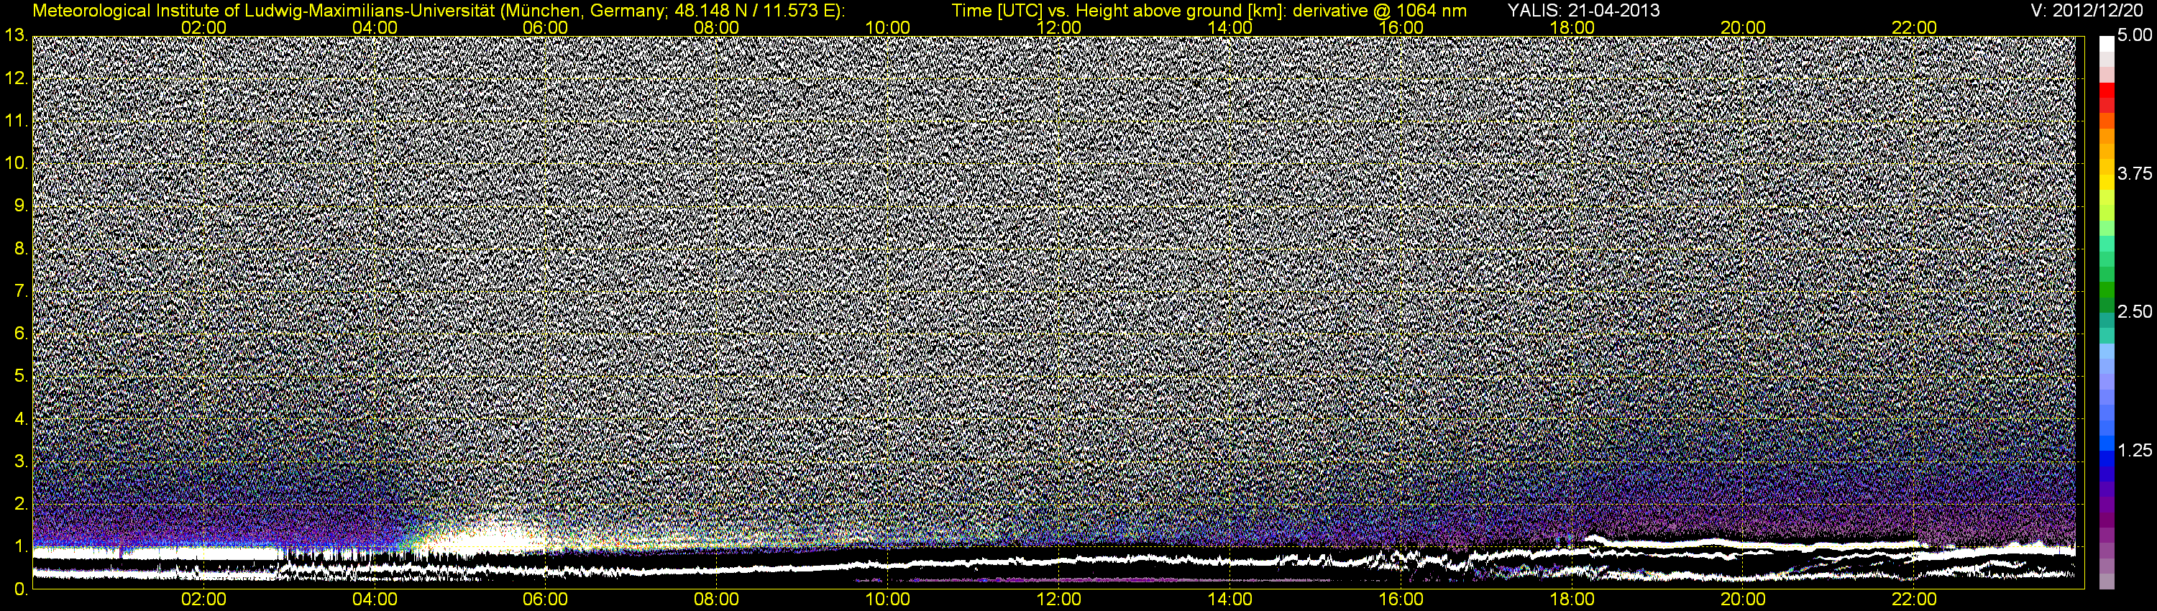Click the 11. height axis label

click(x=16, y=121)
